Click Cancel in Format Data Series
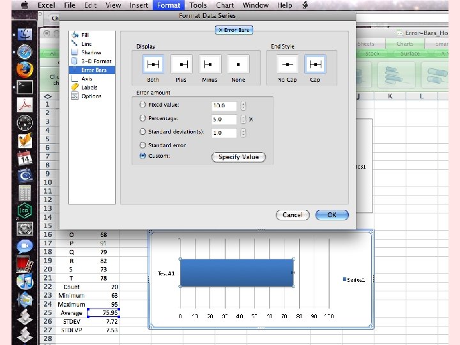Screen dimensions: 460x345 tap(293, 215)
